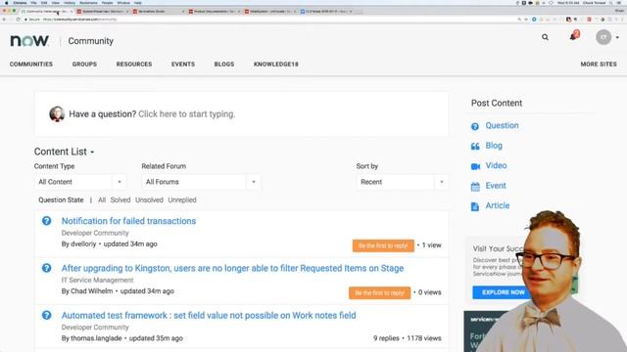
Task: Click author name dvelloriy
Action: (x=83, y=243)
